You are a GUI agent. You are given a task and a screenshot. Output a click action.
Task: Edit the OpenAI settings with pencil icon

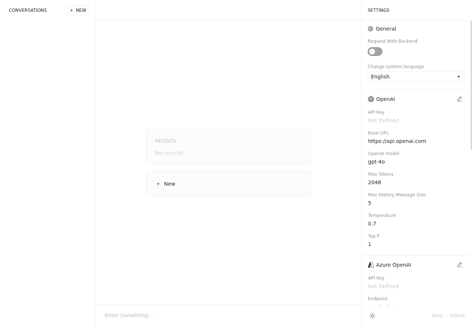tap(459, 99)
